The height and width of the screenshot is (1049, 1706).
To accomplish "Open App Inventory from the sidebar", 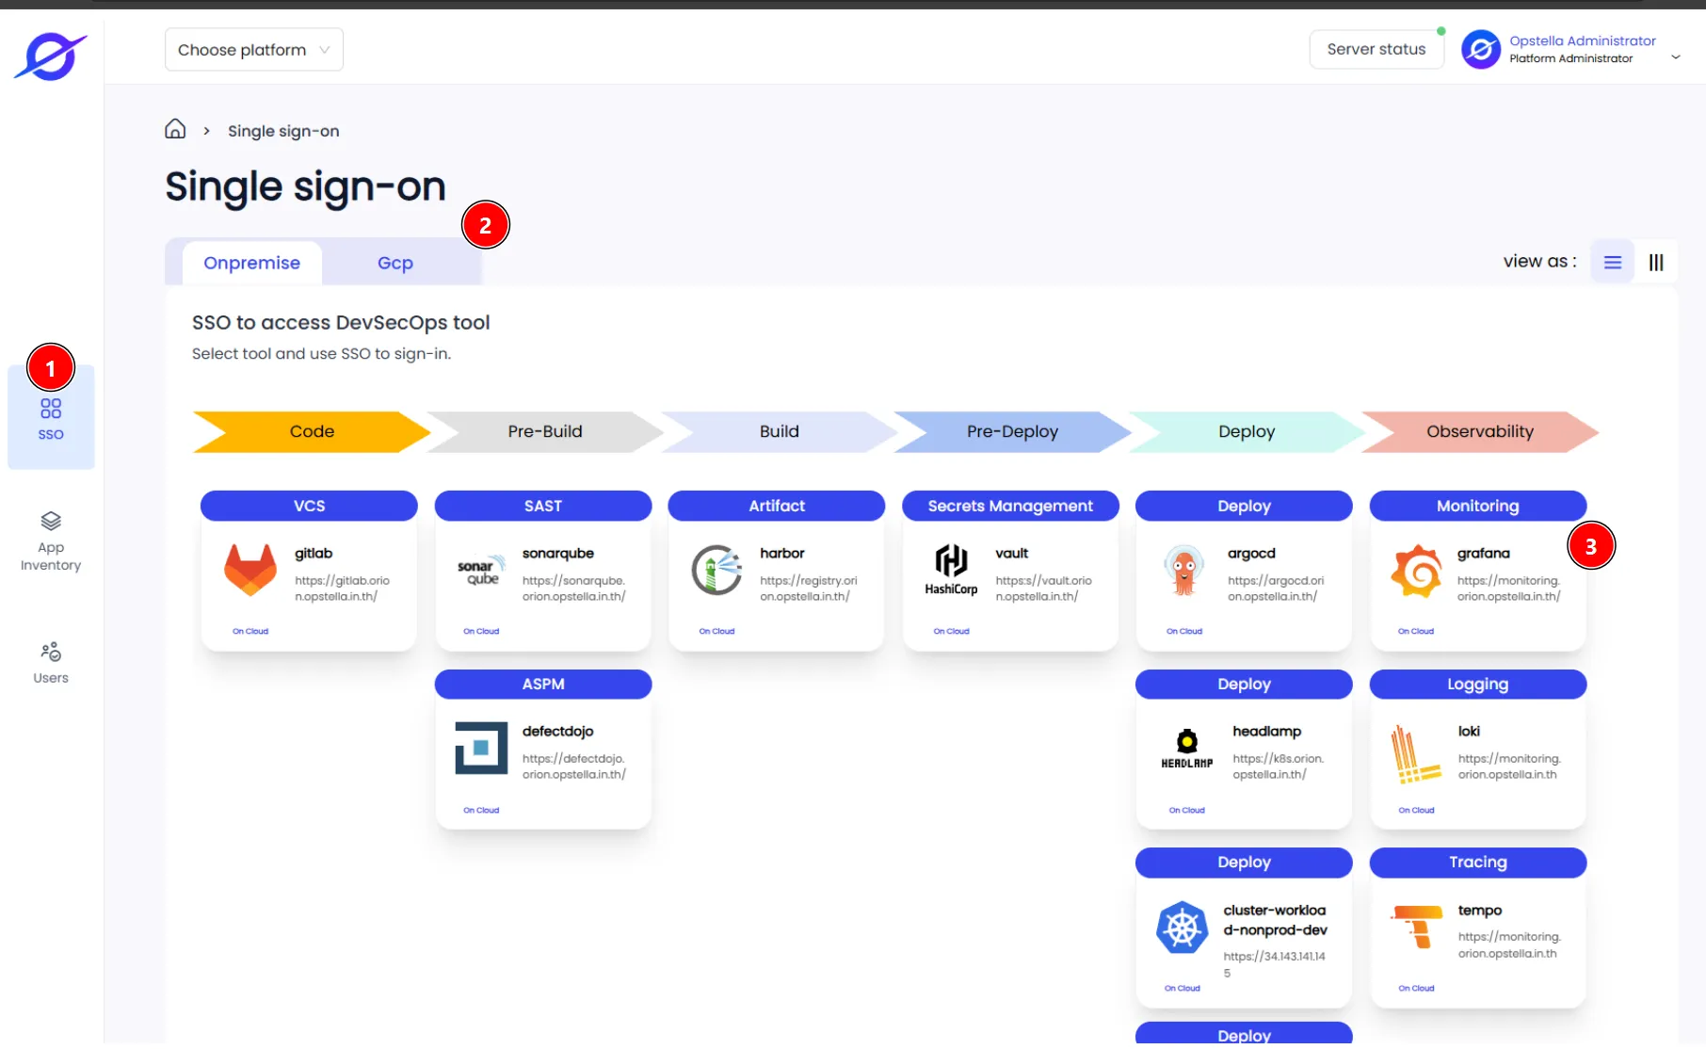I will (51, 541).
